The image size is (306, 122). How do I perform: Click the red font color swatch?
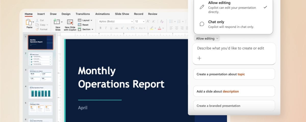(160, 28)
